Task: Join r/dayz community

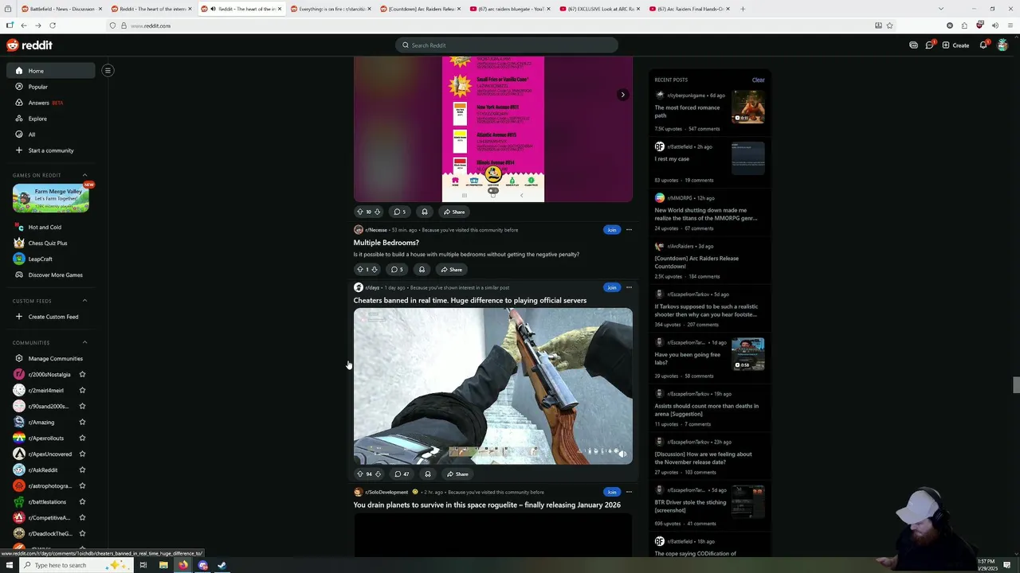Action: pos(611,287)
